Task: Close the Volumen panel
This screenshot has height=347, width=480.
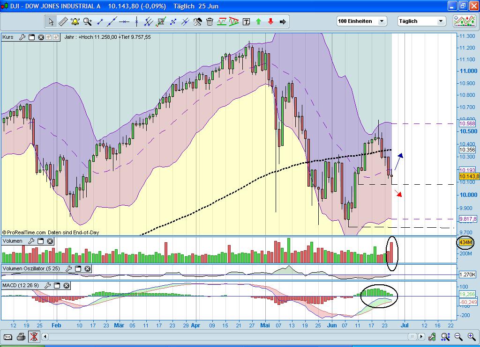Action: click(x=50, y=241)
